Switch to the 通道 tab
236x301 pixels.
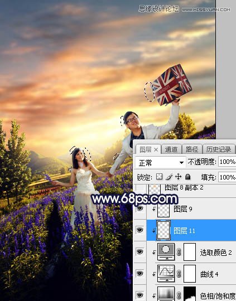click(x=171, y=149)
